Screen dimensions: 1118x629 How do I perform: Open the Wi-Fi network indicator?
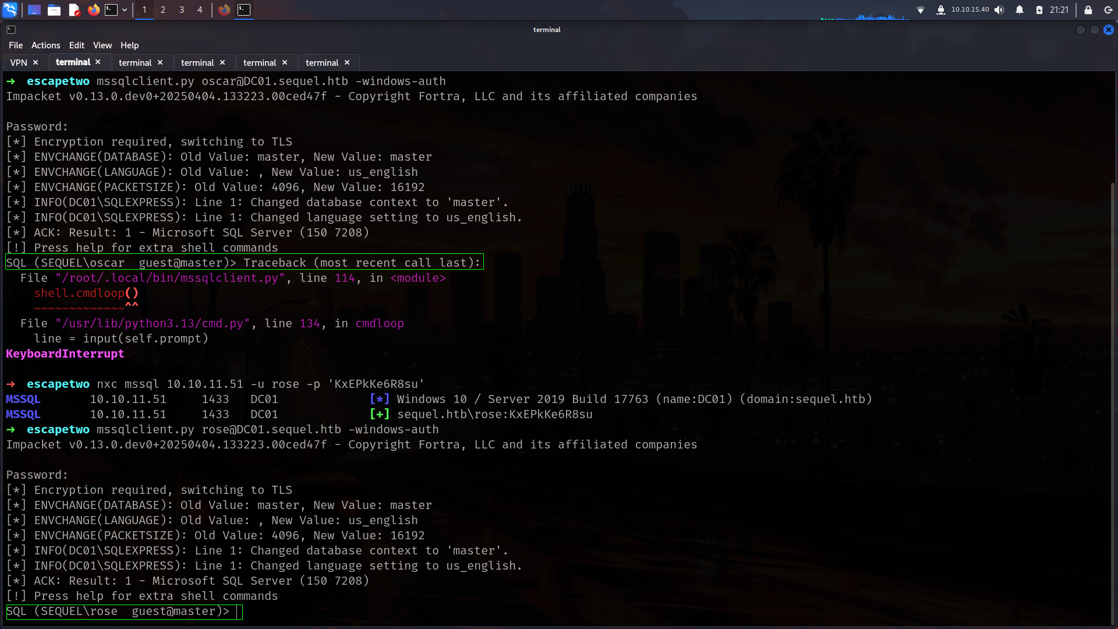(921, 10)
